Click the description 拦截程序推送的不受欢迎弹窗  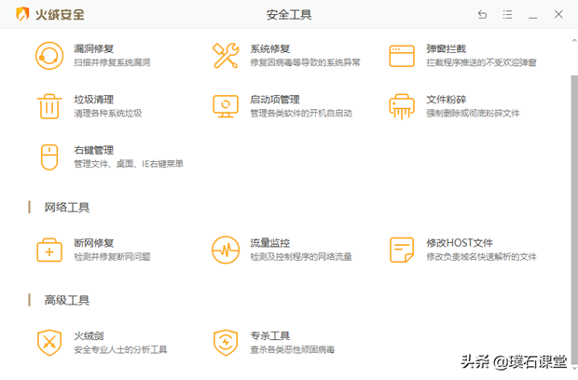point(481,62)
